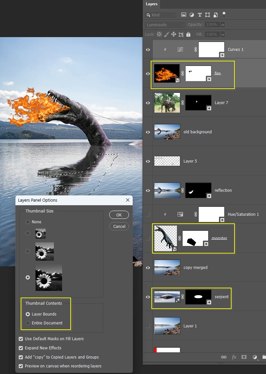Click the lock position icon
Screen dimensions: 266x374
(x=174, y=34)
